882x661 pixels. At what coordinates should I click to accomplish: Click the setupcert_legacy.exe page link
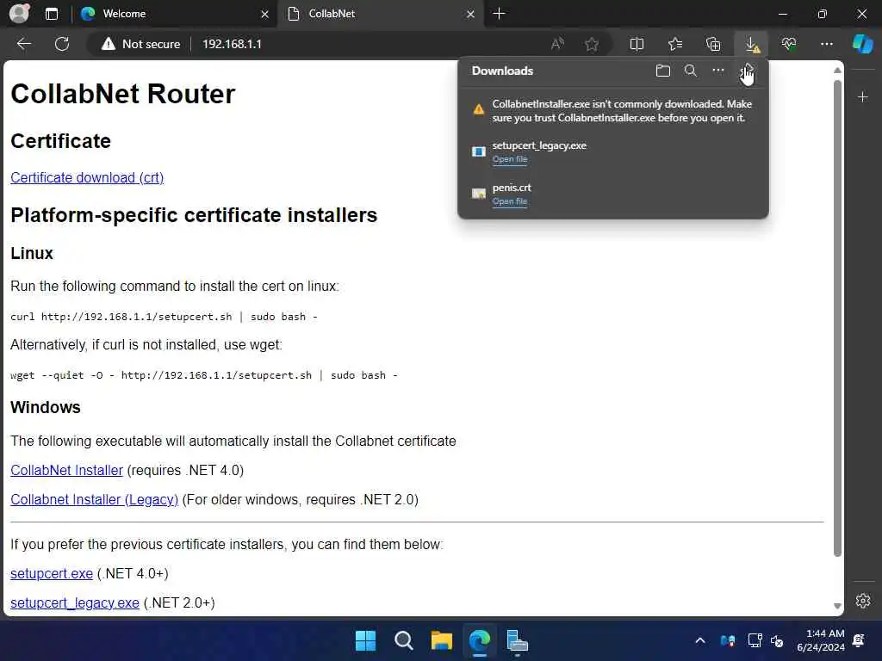(x=75, y=603)
